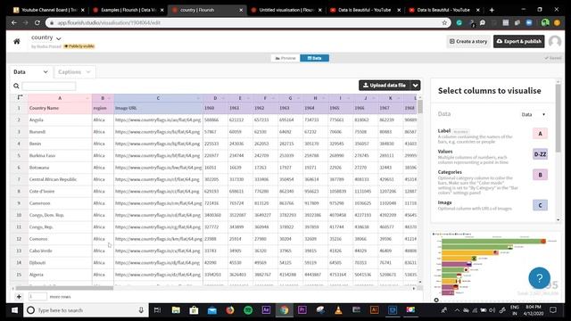Click the Publicly visible badge
571x321 pixels.
click(x=79, y=46)
